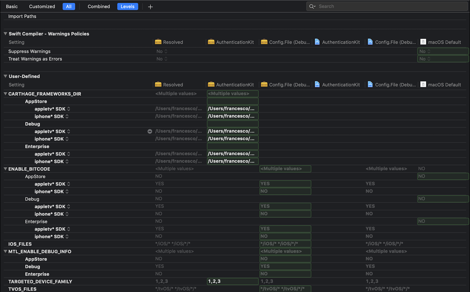The height and width of the screenshot is (292, 470).
Task: Click the blue AuthenticationKit document icon
Action: click(317, 42)
